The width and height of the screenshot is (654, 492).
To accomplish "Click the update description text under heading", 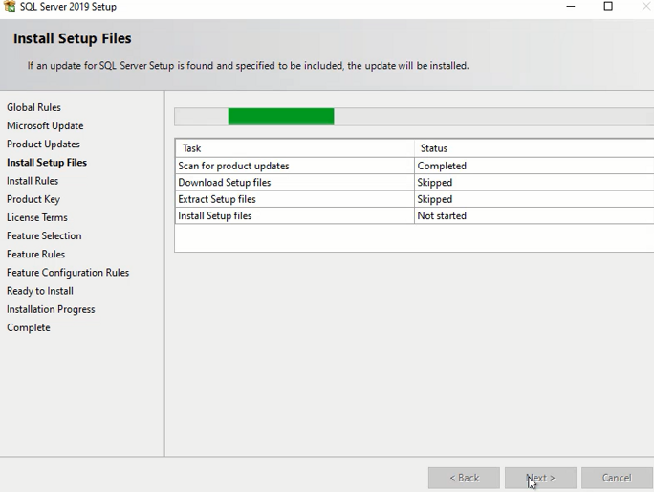I will click(x=249, y=66).
